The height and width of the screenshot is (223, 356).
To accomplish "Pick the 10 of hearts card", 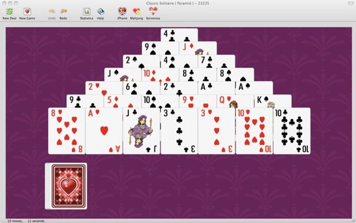I will [254, 131].
